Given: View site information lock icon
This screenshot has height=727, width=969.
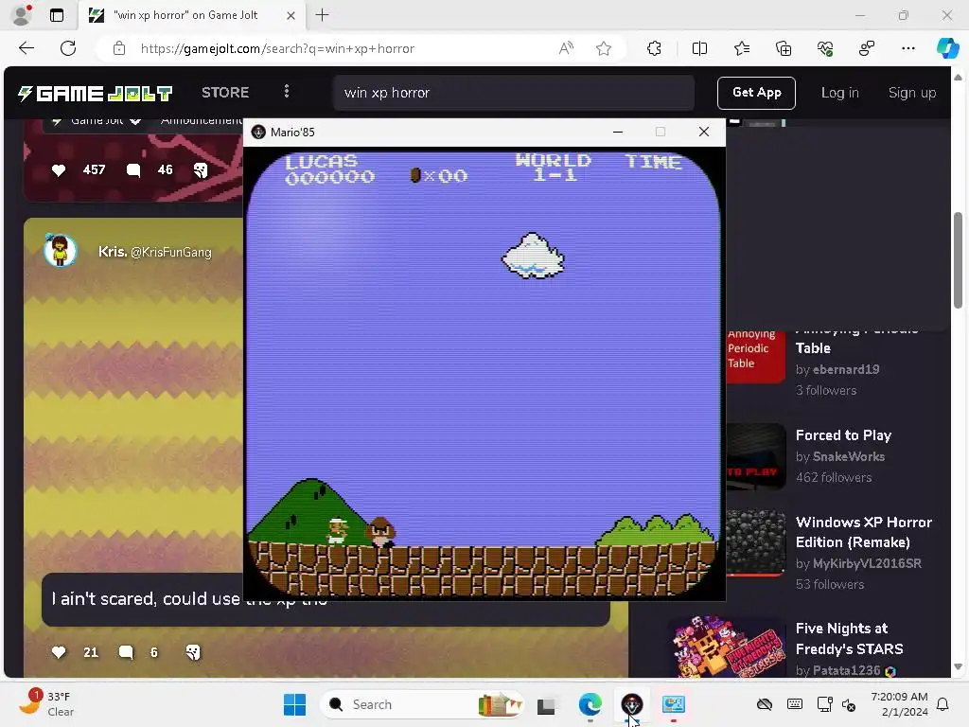Looking at the screenshot, I should pyautogui.click(x=119, y=48).
